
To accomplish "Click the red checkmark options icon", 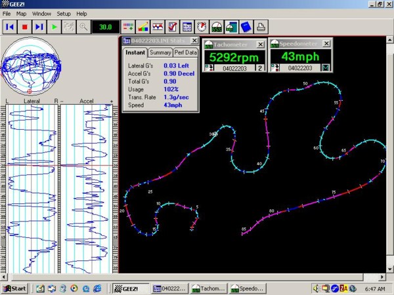I will click(172, 27).
